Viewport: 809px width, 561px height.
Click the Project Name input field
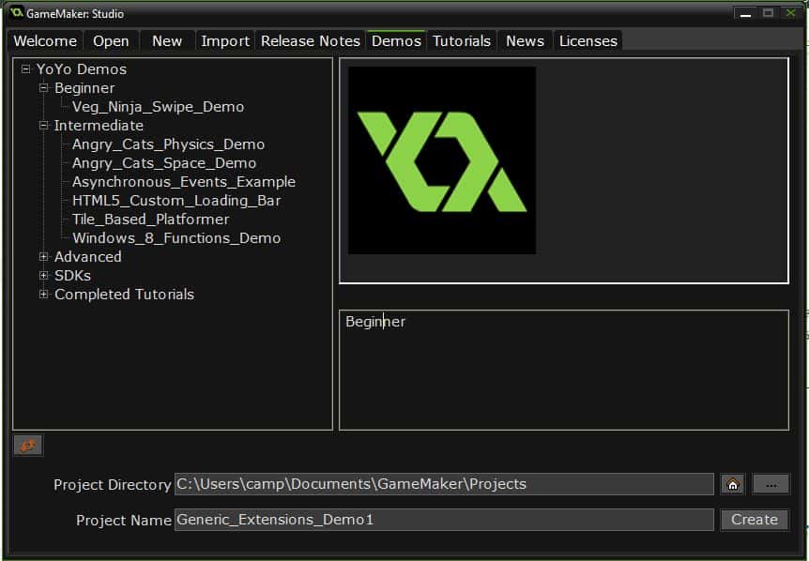click(x=444, y=520)
